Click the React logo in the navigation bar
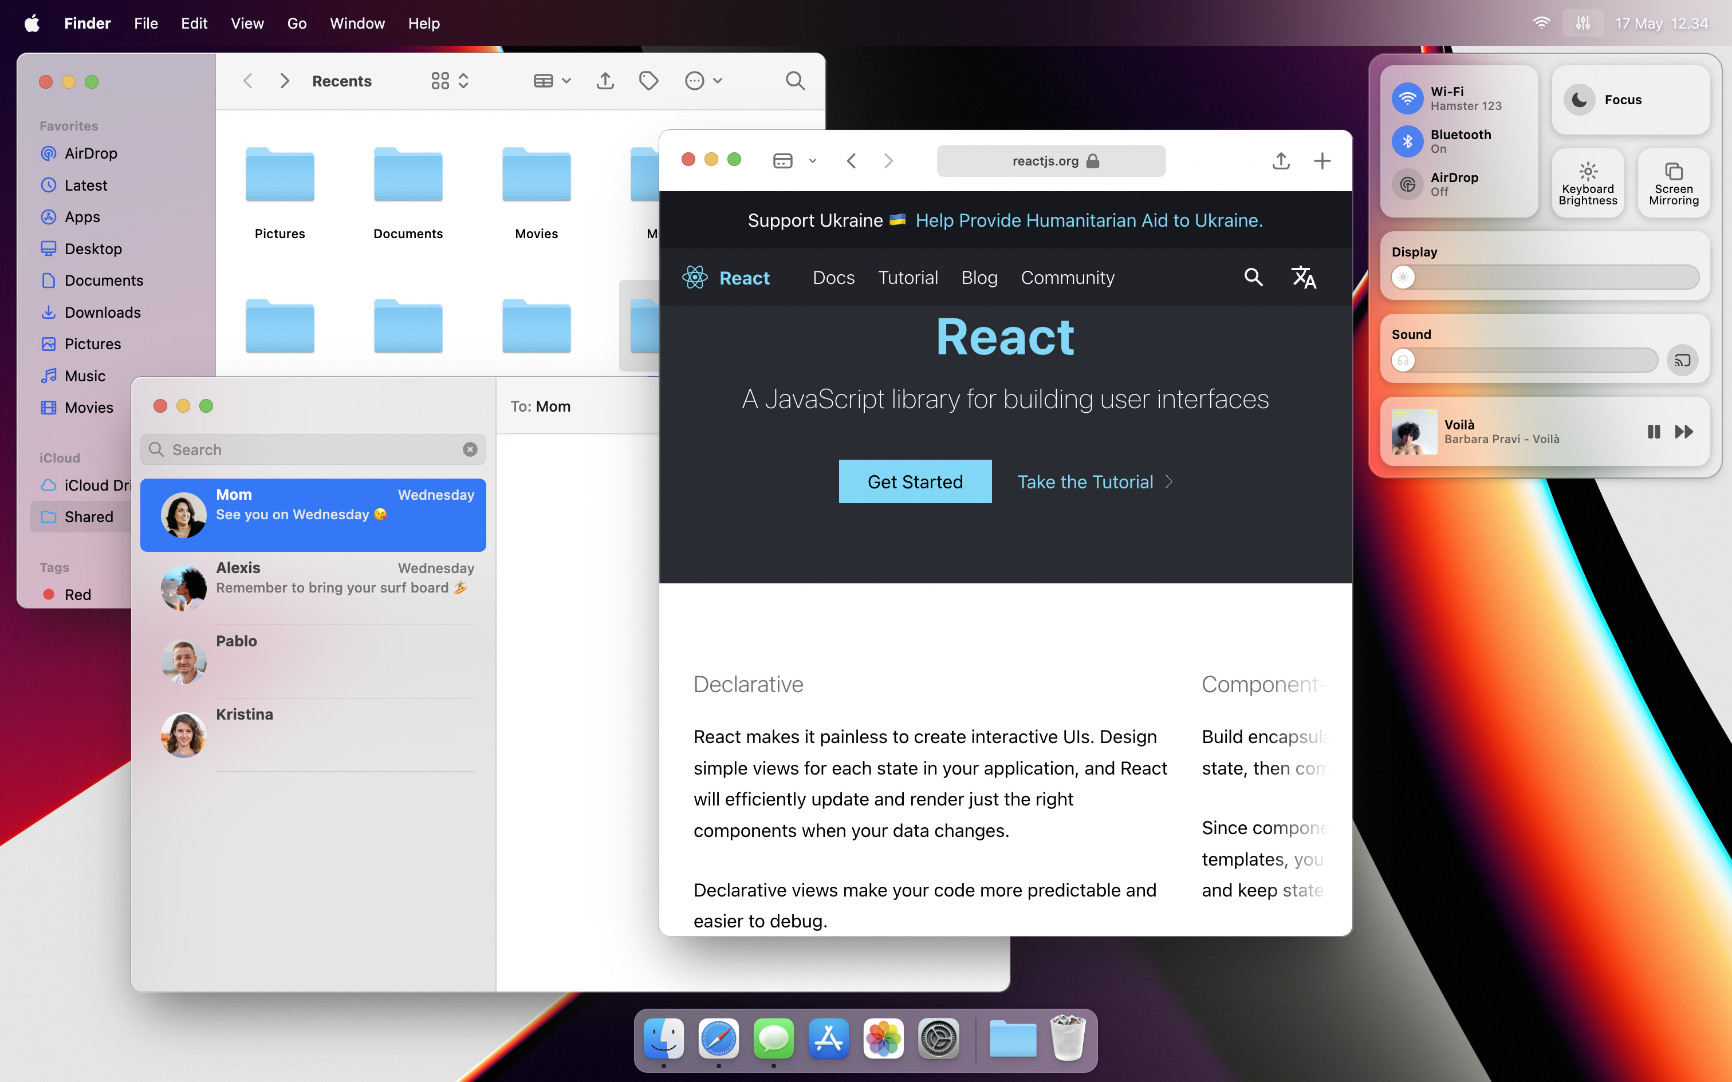 tap(695, 278)
